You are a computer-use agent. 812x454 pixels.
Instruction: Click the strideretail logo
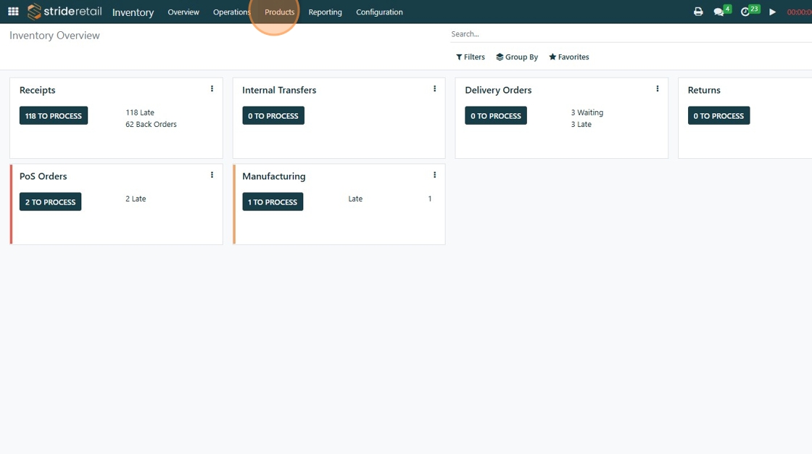tap(65, 12)
